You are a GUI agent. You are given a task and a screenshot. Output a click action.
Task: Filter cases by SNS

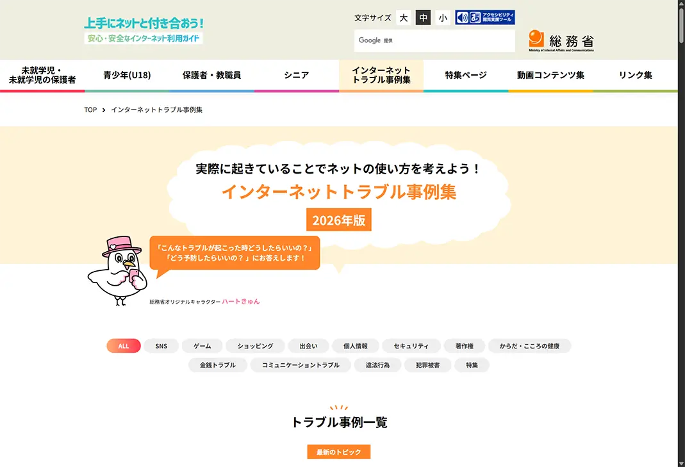pyautogui.click(x=161, y=346)
